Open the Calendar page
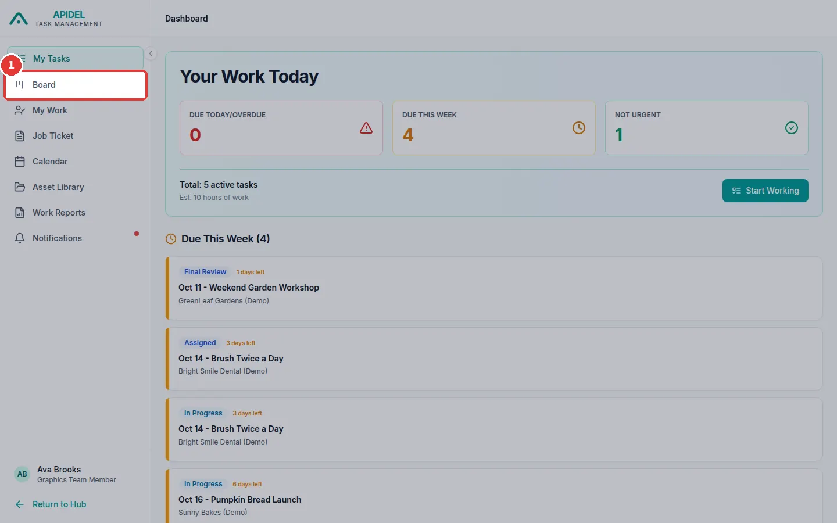837x523 pixels. [x=76, y=162]
